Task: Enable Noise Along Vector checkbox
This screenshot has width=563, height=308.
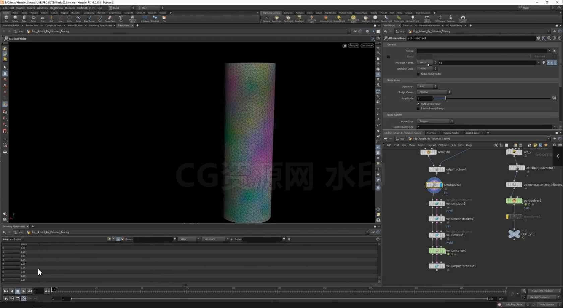Action: (418, 74)
